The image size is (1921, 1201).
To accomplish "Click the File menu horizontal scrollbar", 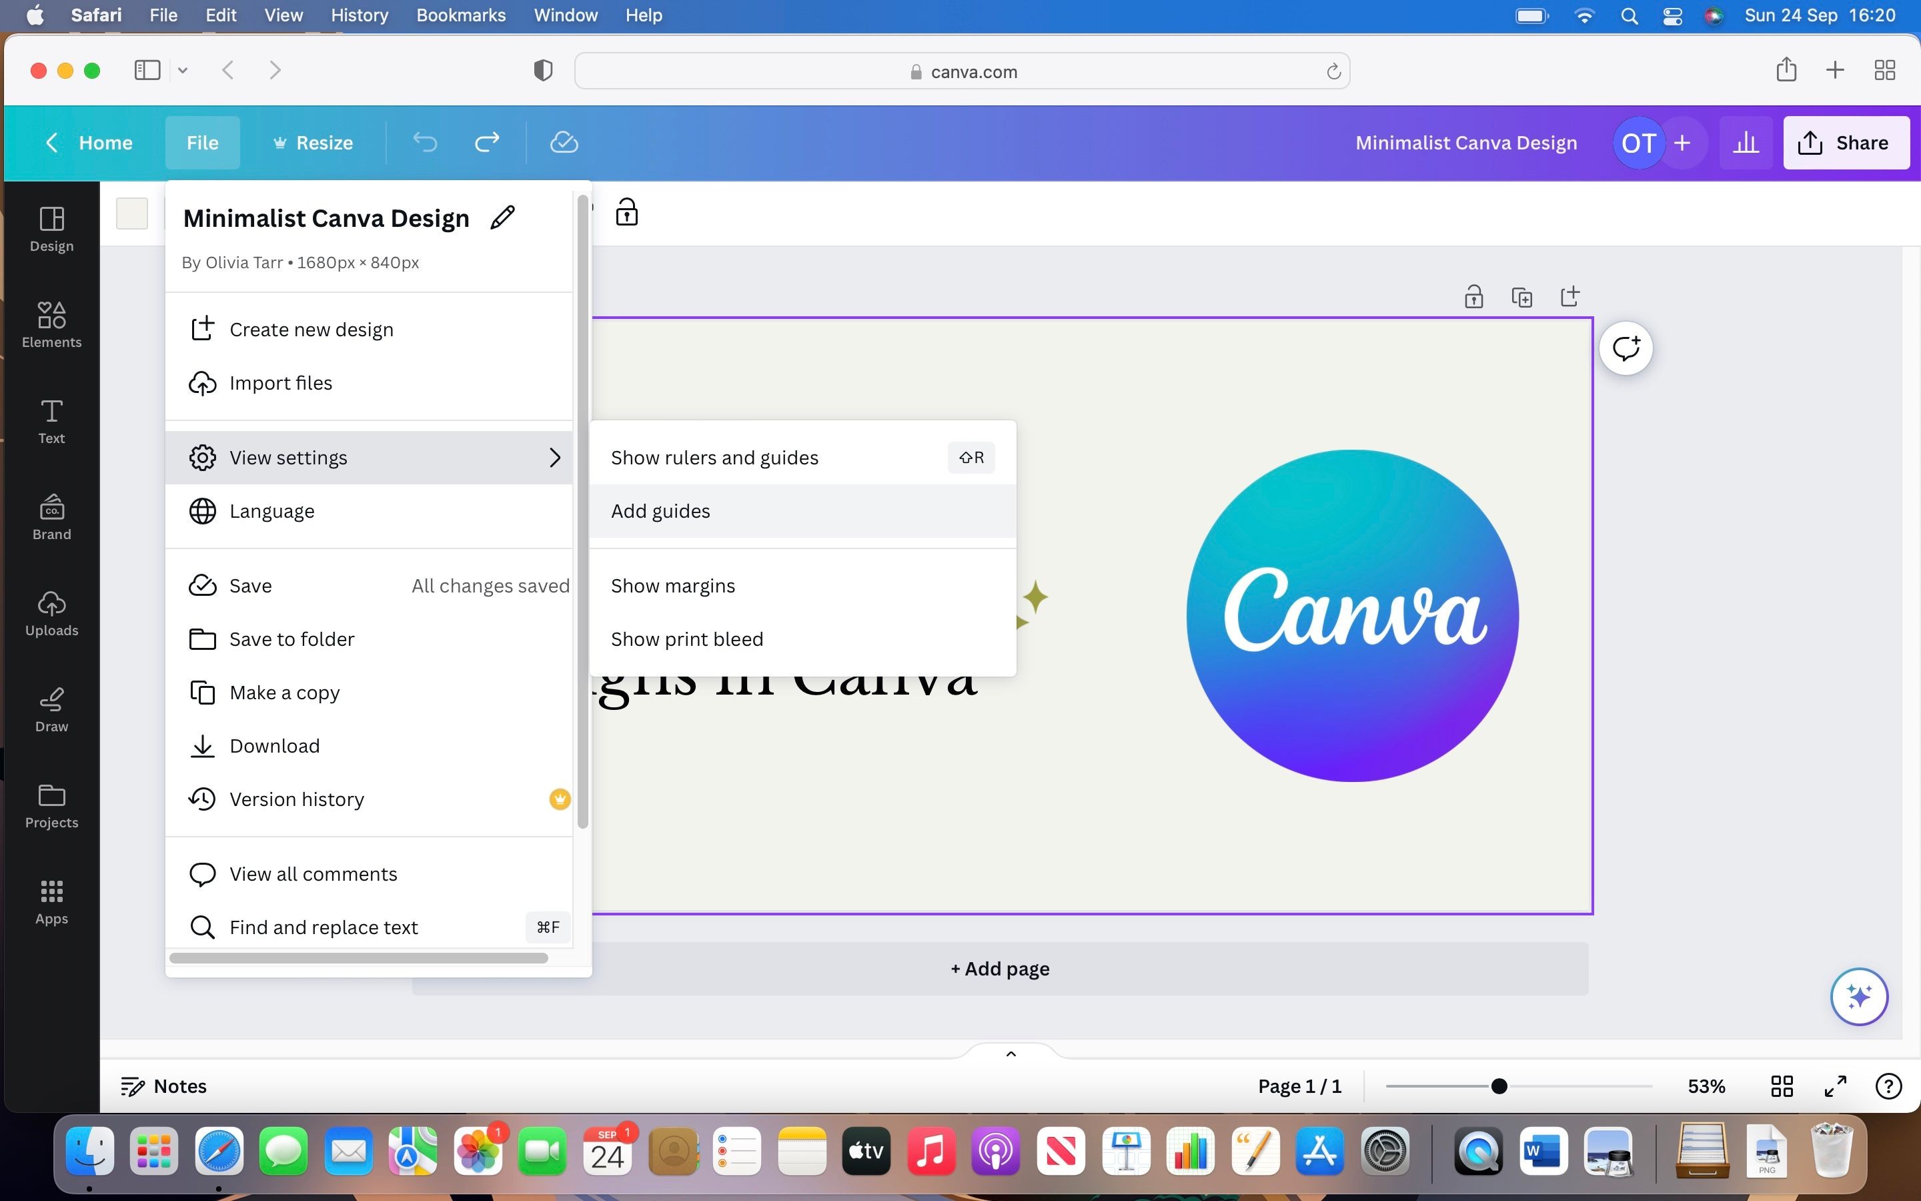I will coord(359,958).
